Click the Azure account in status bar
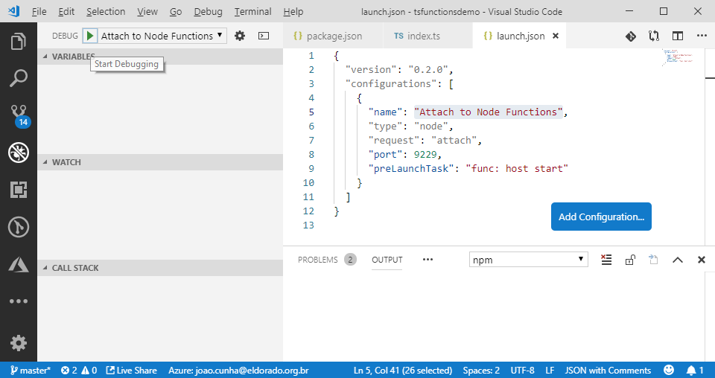Viewport: 715px width, 378px height. pyautogui.click(x=238, y=370)
